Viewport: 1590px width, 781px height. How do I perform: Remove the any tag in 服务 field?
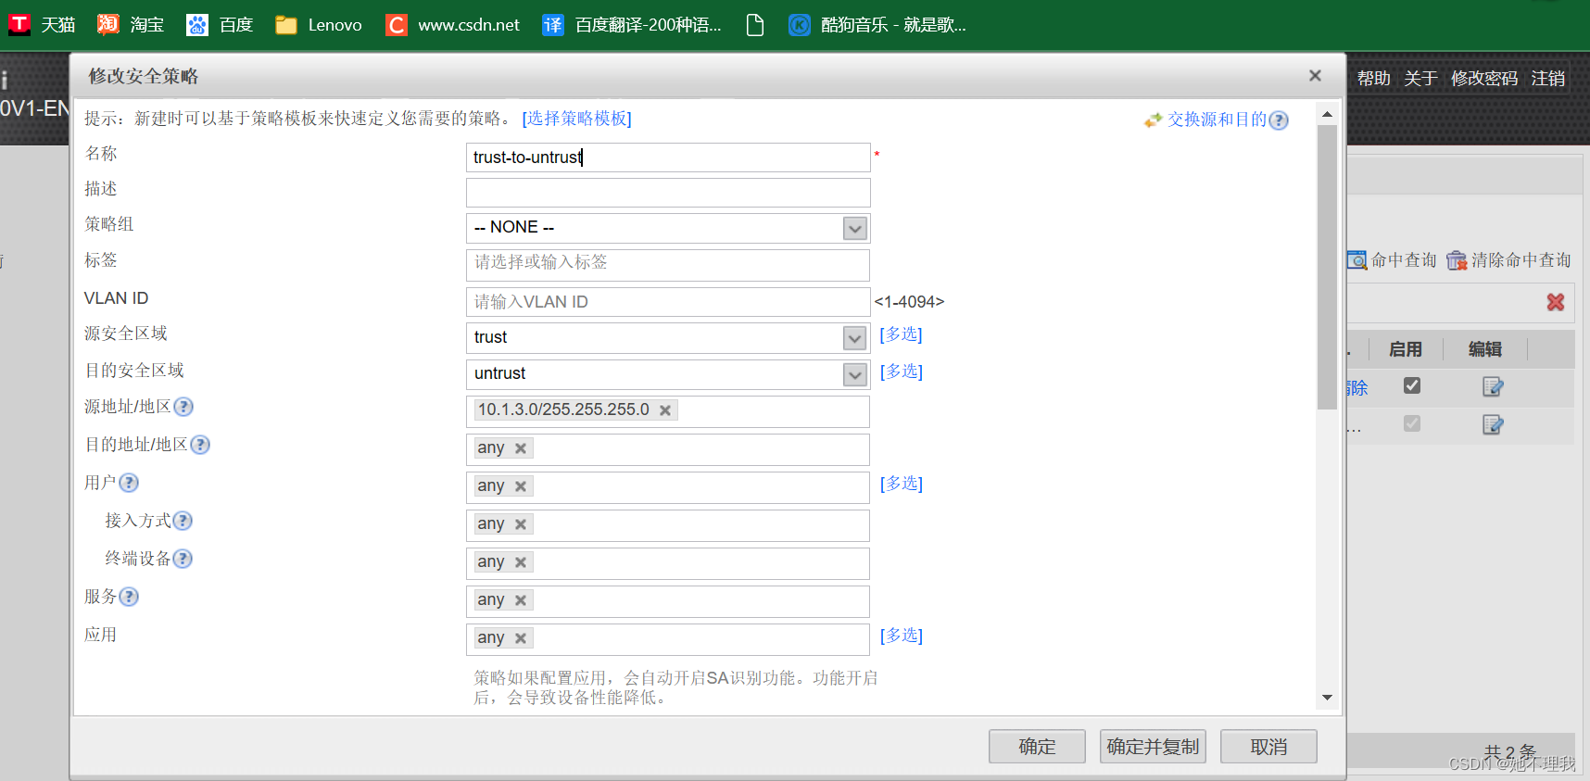click(521, 600)
